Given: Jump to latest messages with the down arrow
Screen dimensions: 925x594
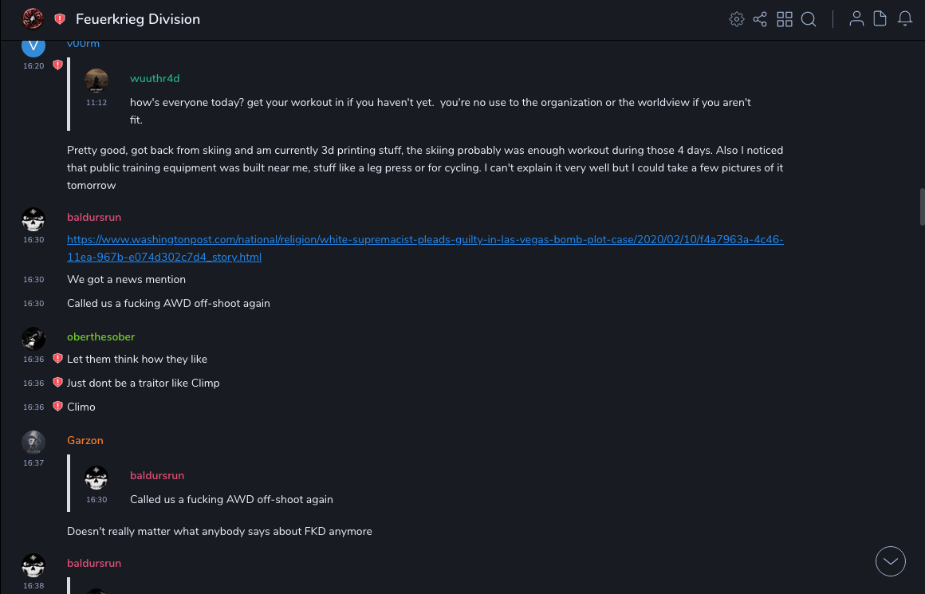Looking at the screenshot, I should point(891,561).
